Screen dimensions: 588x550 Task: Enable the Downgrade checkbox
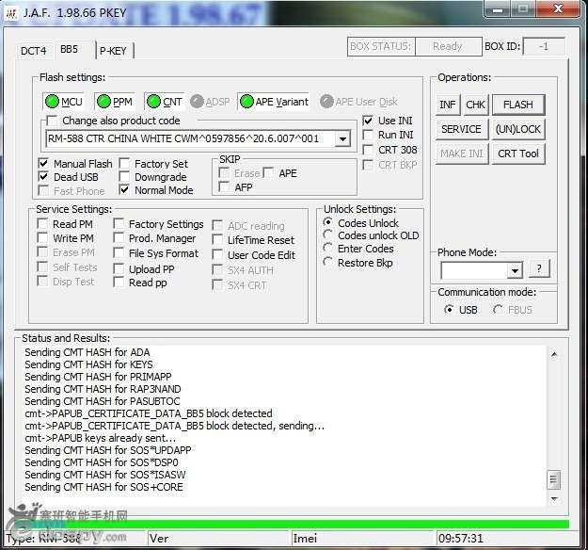[124, 177]
